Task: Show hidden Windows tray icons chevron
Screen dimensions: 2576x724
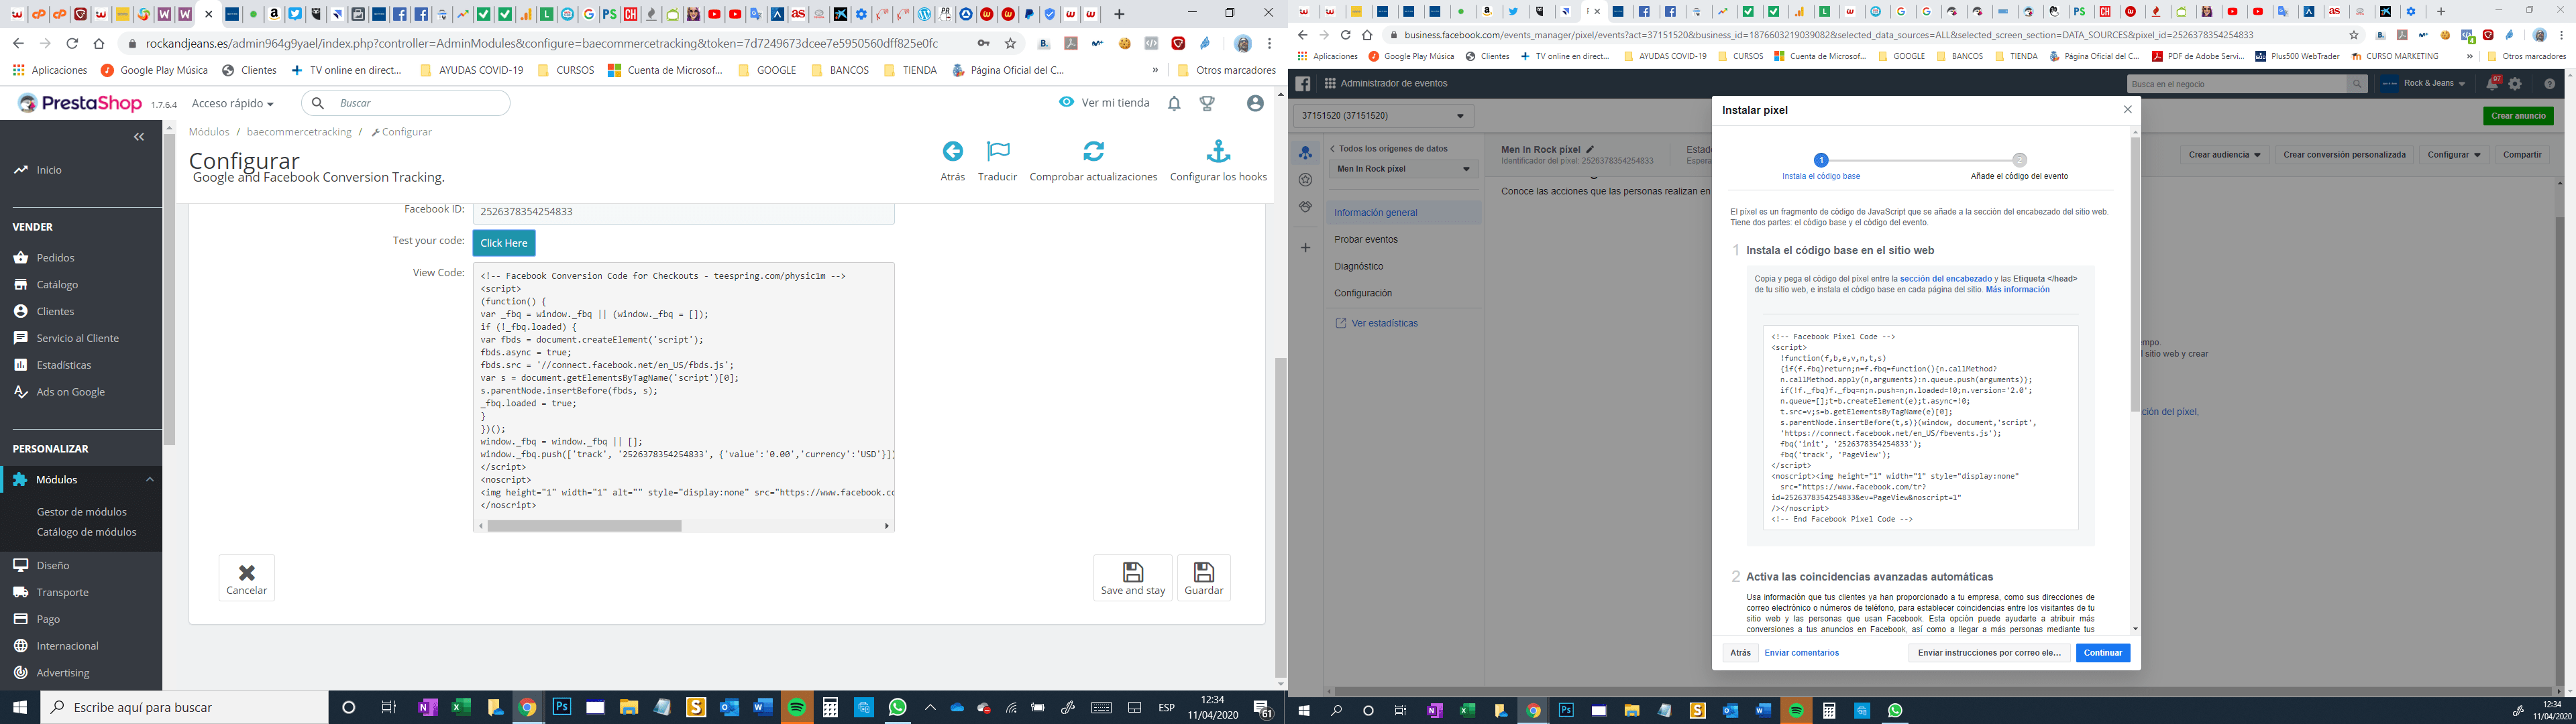Action: coord(929,707)
